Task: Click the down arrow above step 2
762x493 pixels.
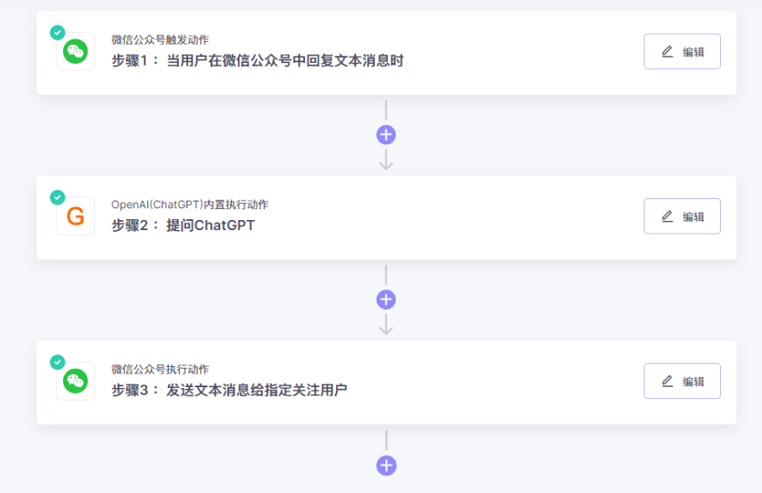Action: (386, 160)
